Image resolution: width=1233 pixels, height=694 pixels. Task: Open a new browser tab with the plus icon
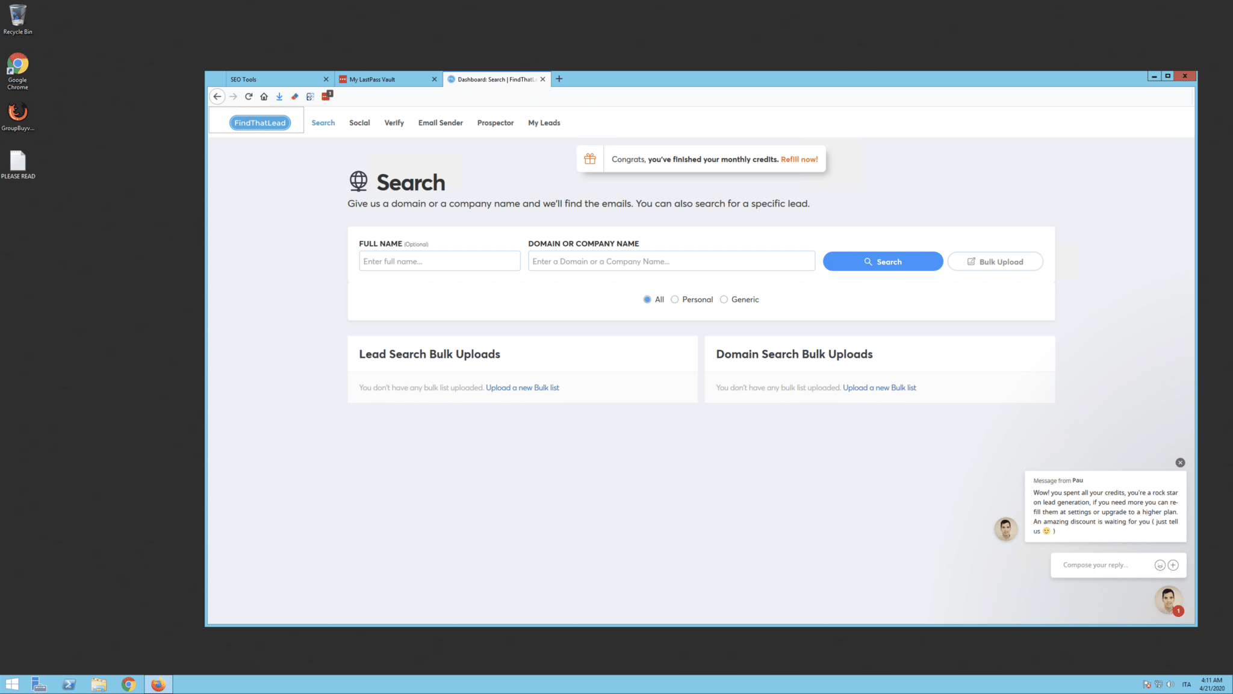point(559,79)
